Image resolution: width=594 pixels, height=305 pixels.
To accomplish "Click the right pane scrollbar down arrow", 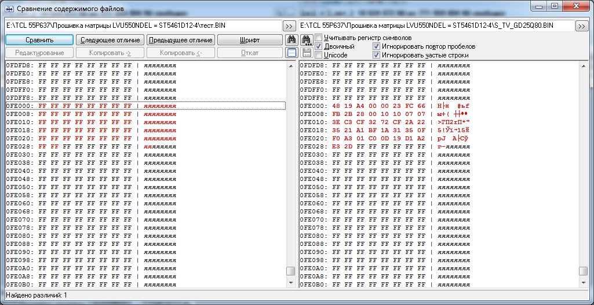I will click(583, 282).
